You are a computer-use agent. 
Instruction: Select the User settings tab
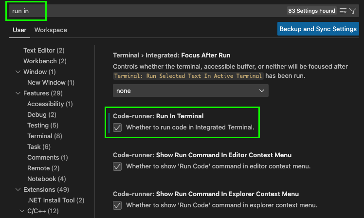[19, 30]
